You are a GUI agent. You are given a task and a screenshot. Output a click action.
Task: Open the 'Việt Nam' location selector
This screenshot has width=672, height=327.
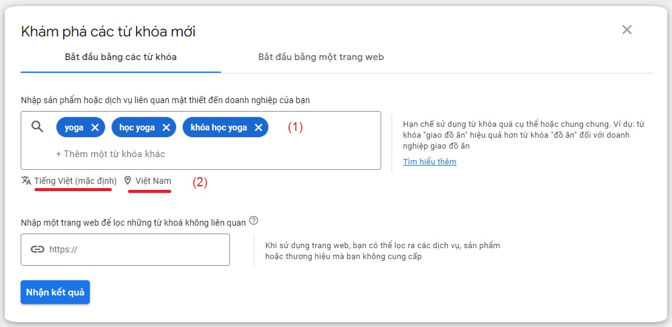pos(154,181)
